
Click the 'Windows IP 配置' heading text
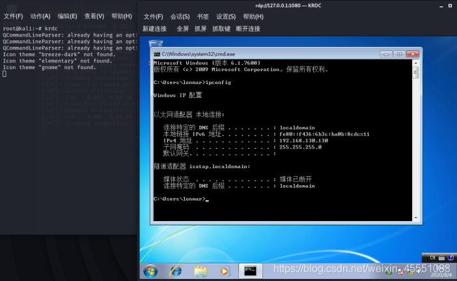178,95
